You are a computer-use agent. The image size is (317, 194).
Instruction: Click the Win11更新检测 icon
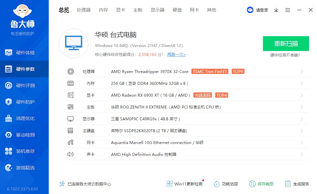coord(169,184)
